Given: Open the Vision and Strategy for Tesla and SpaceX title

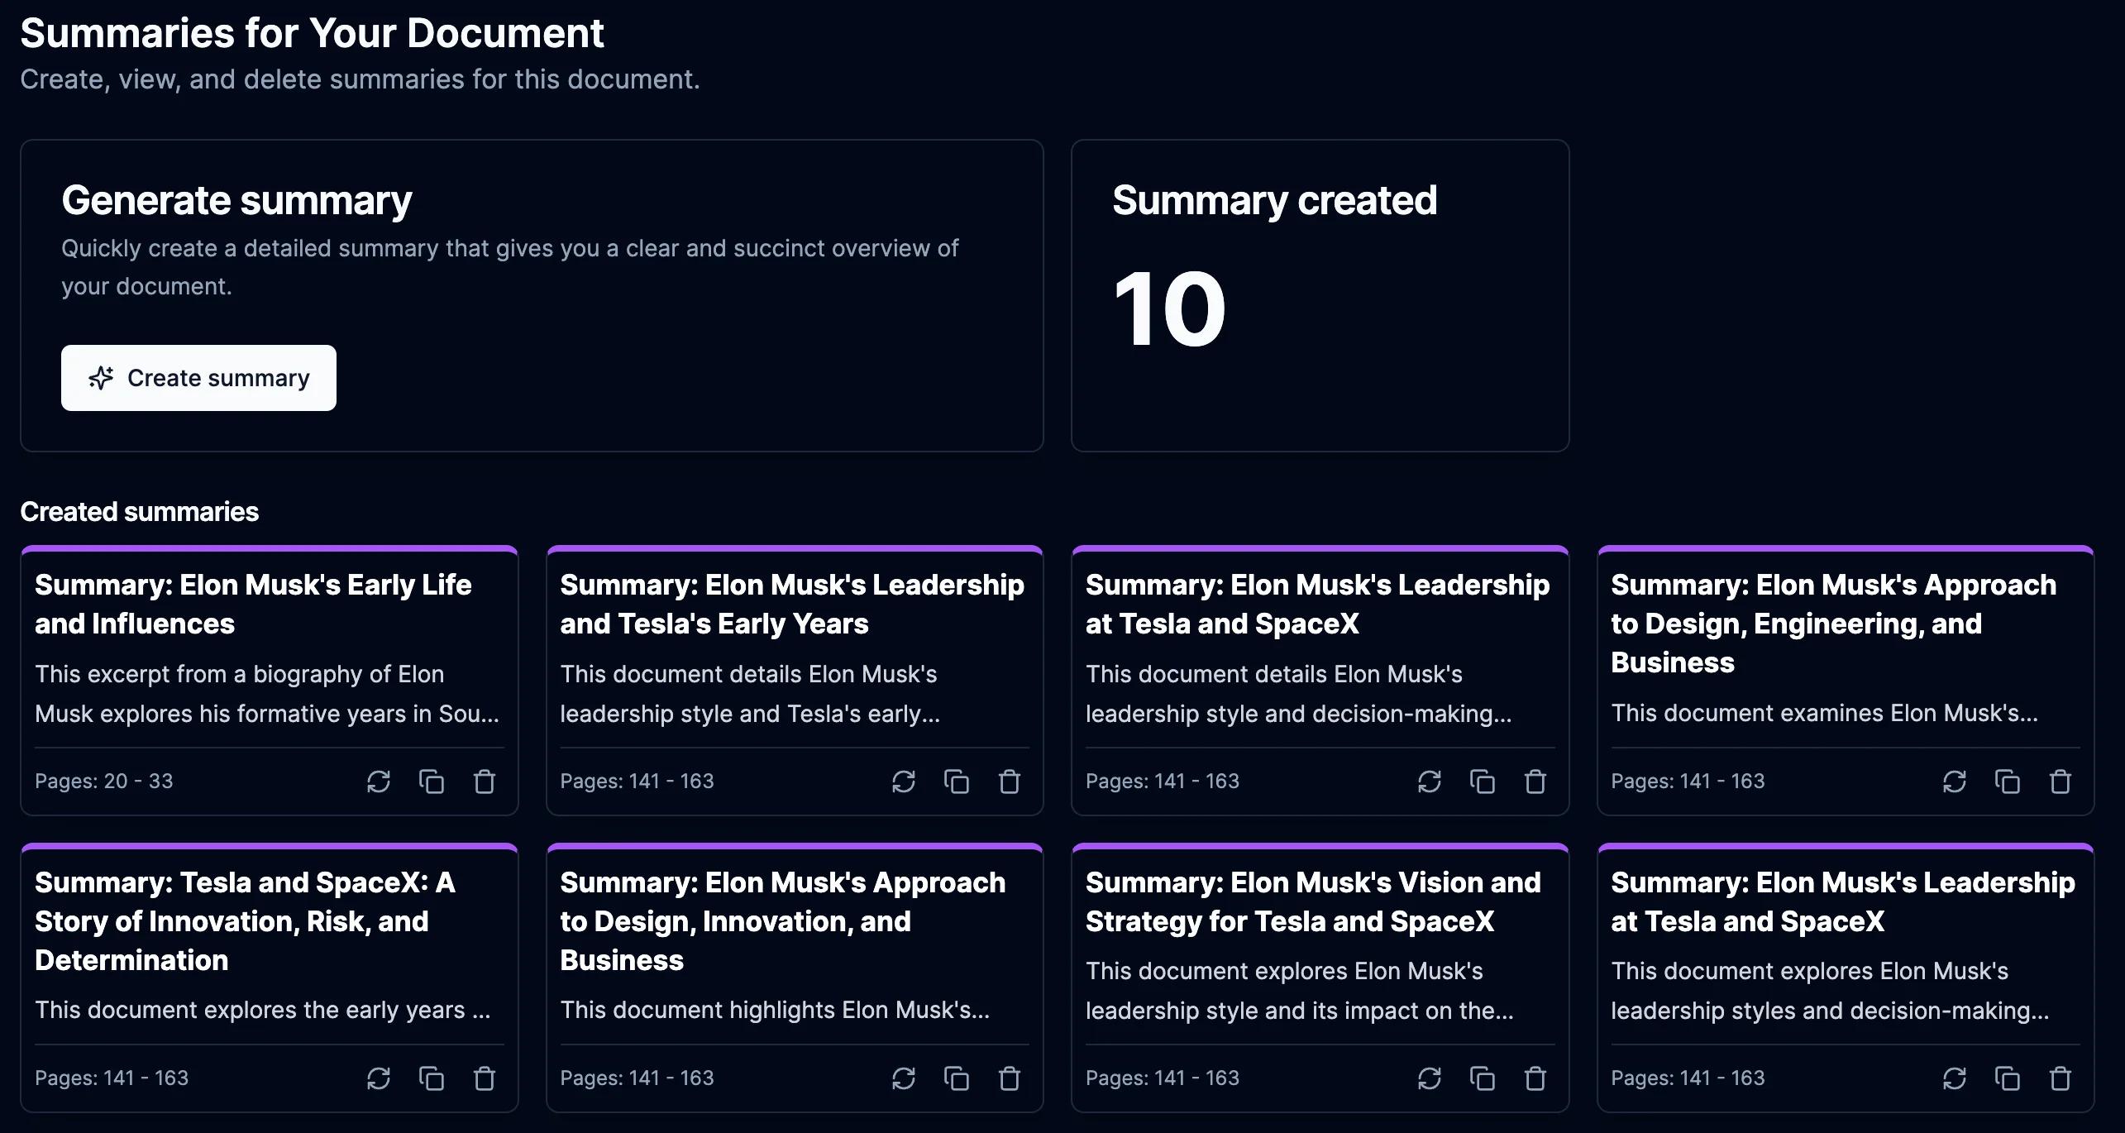Looking at the screenshot, I should click(x=1313, y=902).
